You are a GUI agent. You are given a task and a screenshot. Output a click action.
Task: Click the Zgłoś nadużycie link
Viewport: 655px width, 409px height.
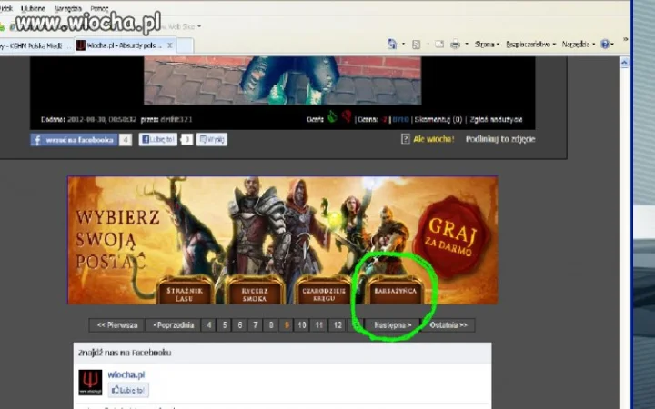coord(496,119)
